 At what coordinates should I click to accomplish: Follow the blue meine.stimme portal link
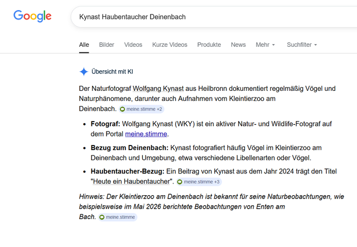click(146, 134)
